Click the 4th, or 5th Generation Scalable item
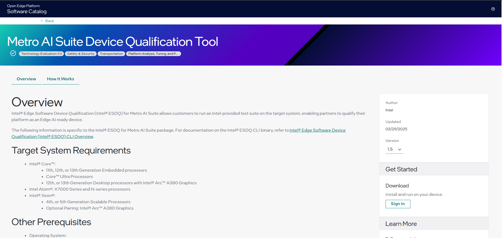 [x=88, y=202]
